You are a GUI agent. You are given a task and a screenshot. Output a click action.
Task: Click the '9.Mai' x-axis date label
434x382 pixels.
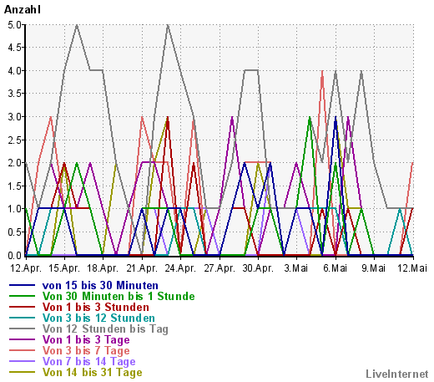pos(374,268)
